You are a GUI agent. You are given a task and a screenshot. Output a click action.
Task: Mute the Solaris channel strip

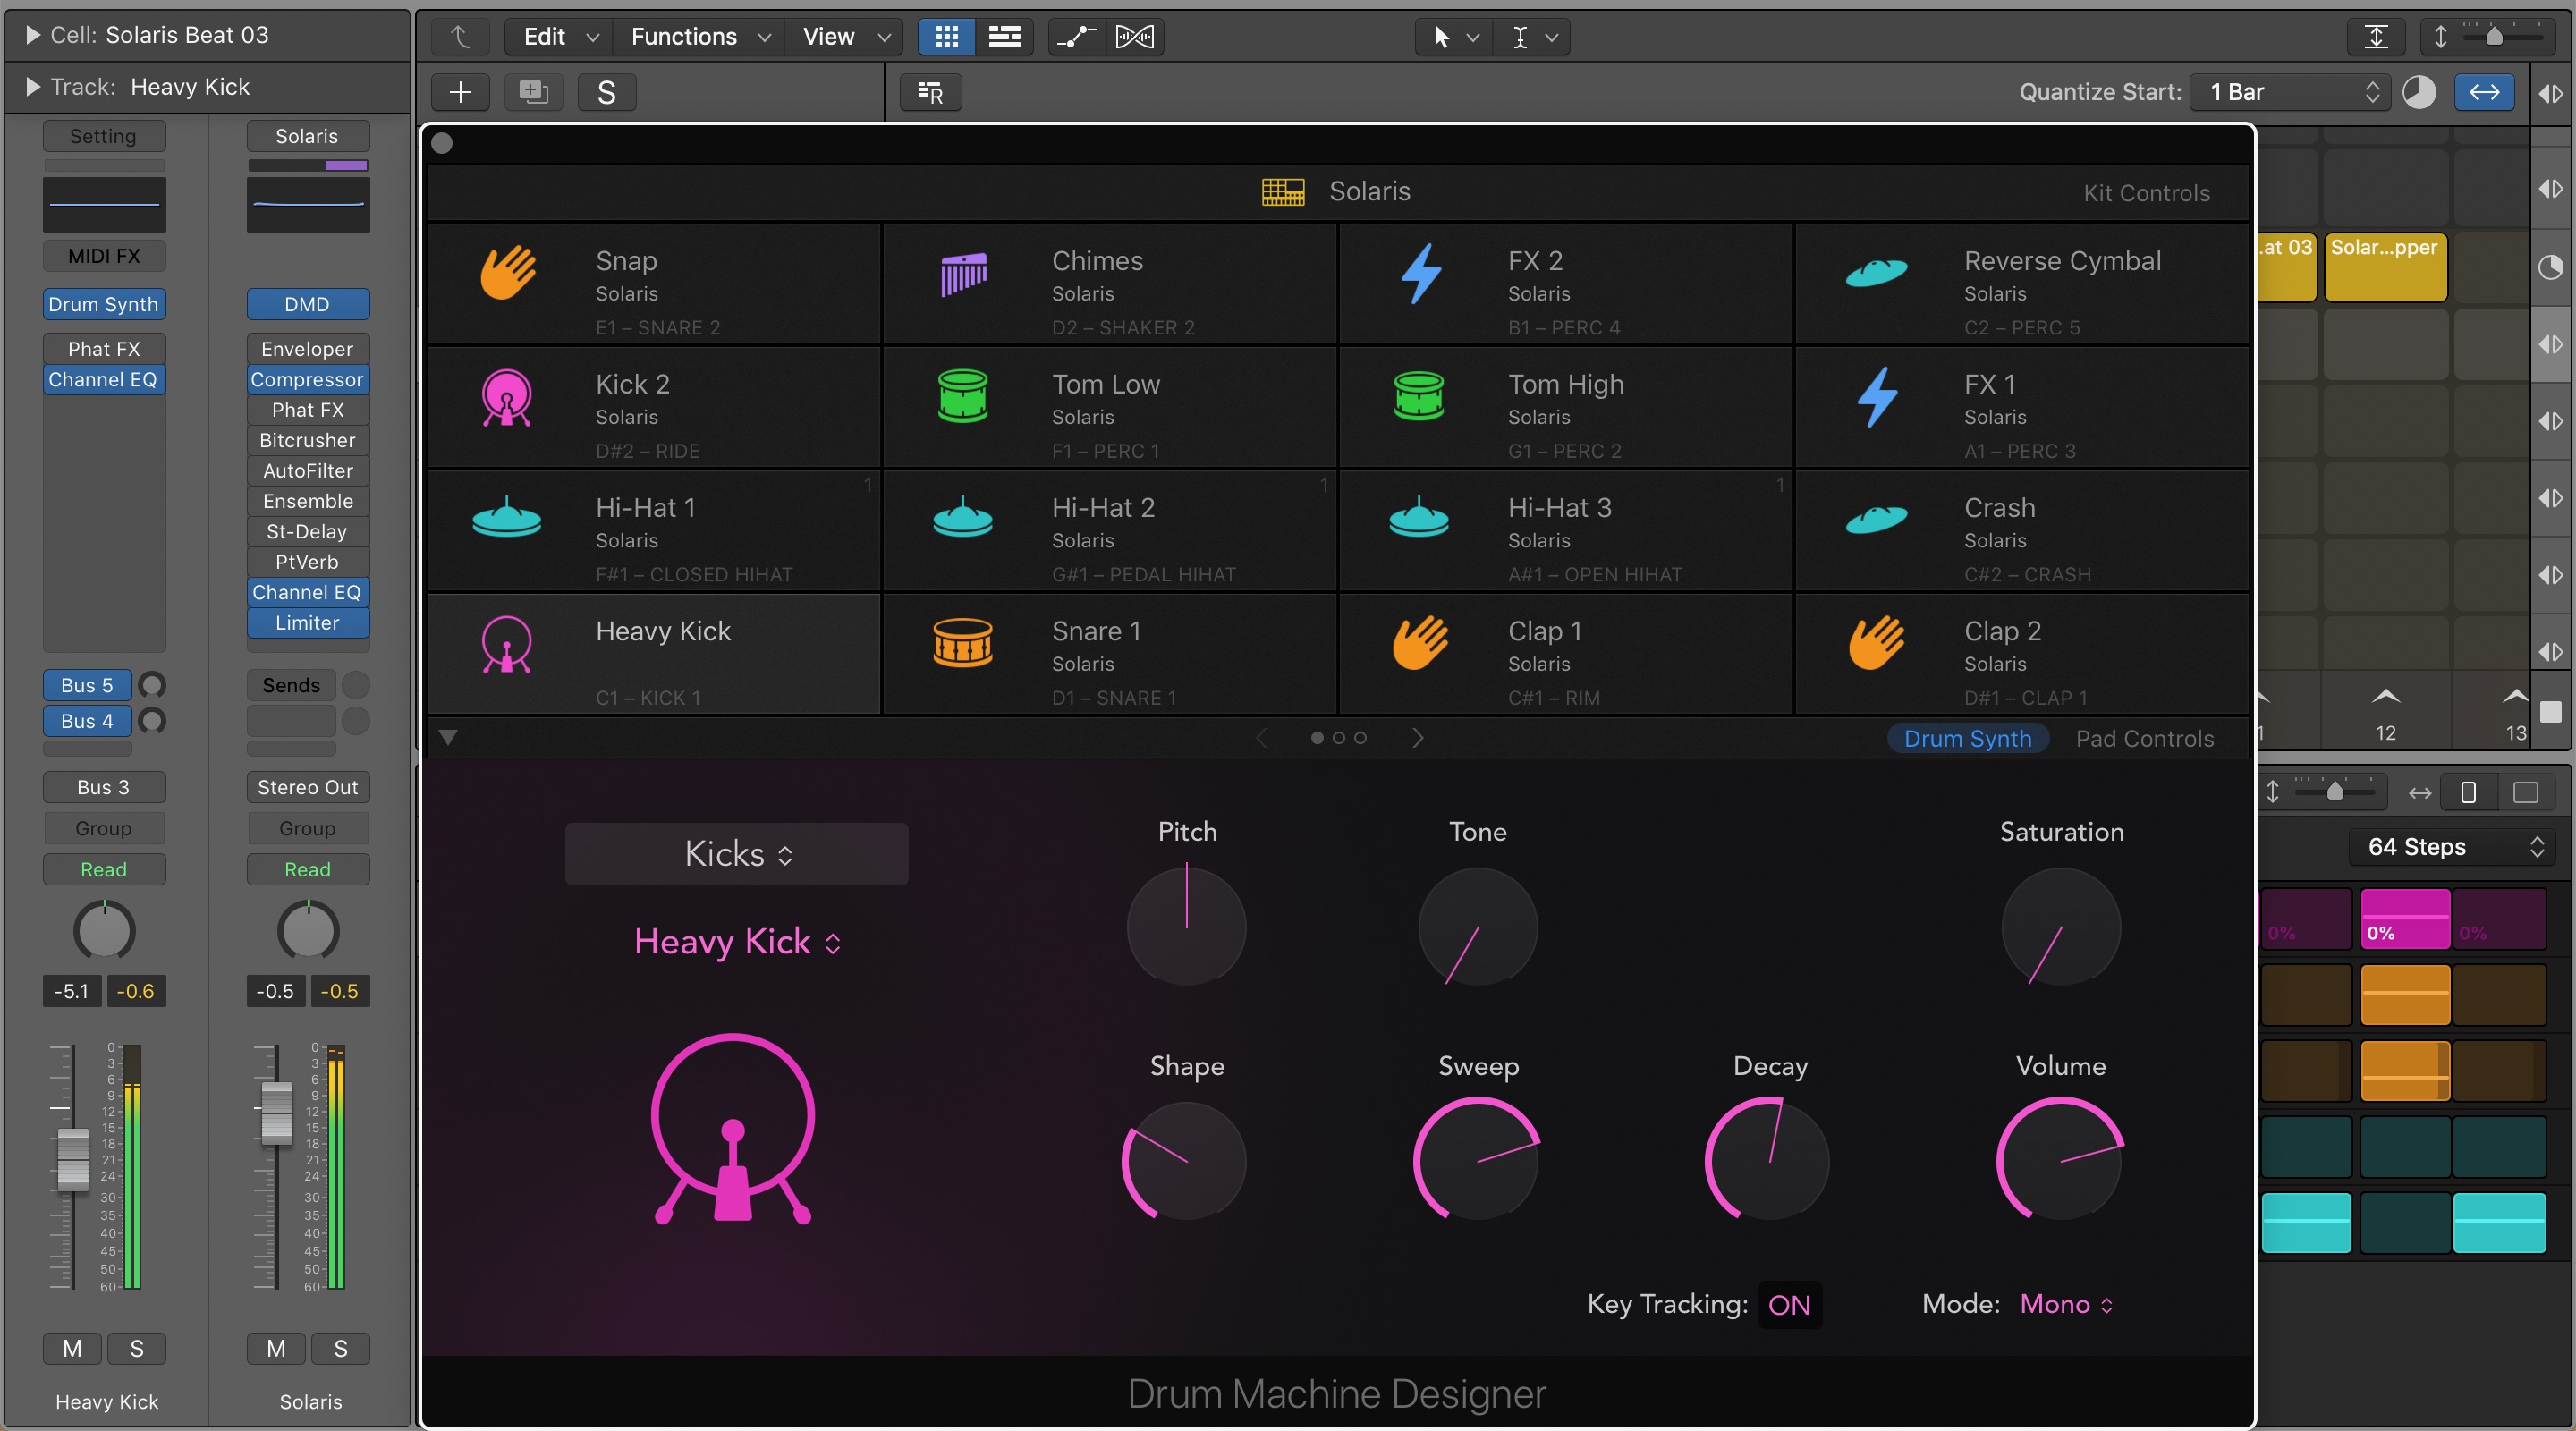(276, 1348)
